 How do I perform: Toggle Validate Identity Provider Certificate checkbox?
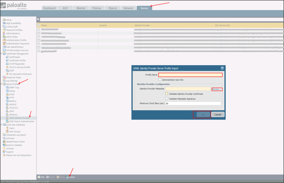pos(167,94)
